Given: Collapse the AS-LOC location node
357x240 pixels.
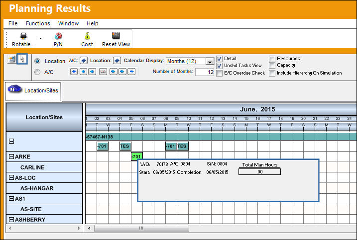Looking at the screenshot, I should (11, 177).
